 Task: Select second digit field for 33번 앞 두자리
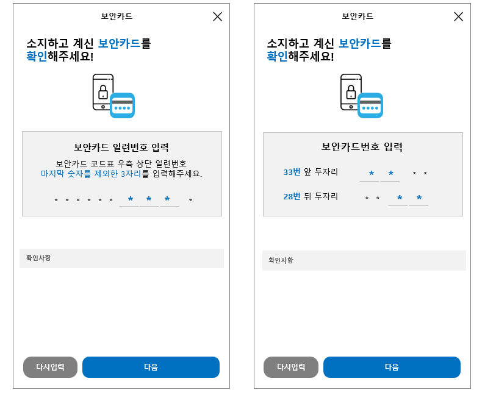[390, 174]
